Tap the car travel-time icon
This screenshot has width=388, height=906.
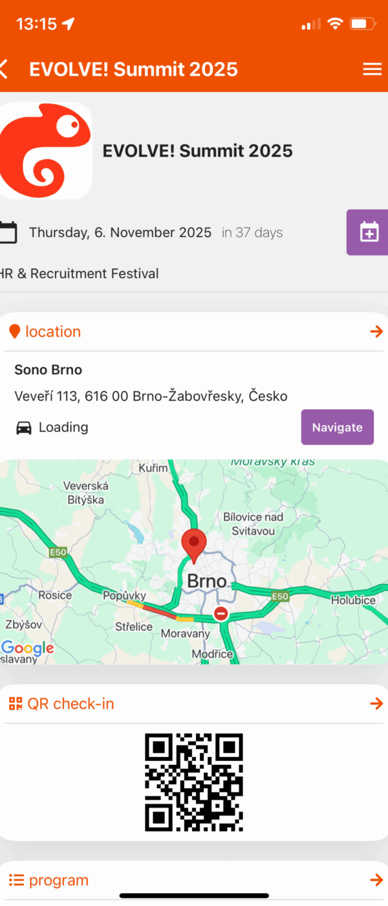[24, 428]
